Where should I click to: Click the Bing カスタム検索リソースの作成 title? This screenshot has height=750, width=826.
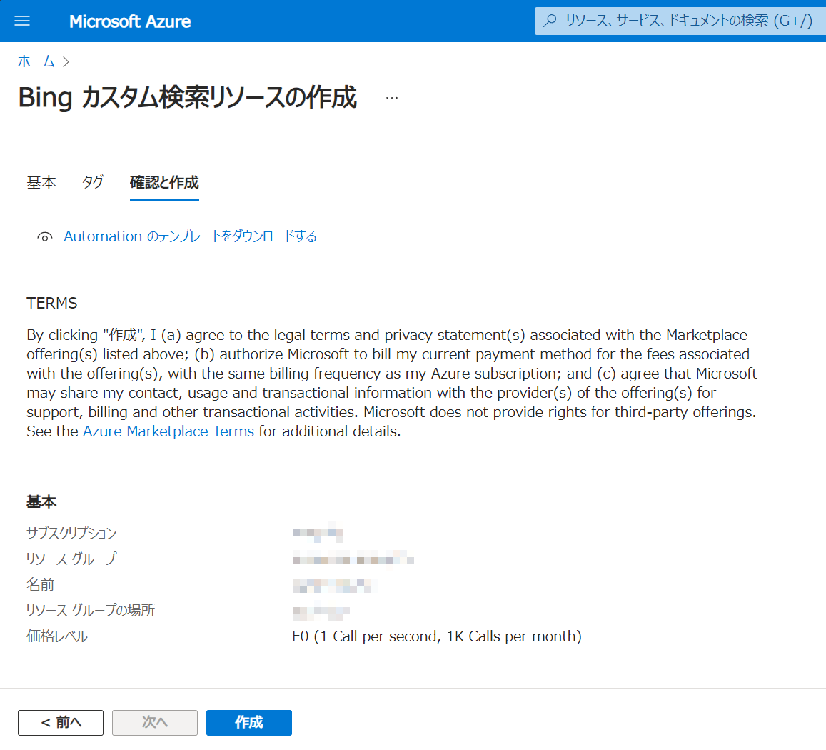click(188, 98)
